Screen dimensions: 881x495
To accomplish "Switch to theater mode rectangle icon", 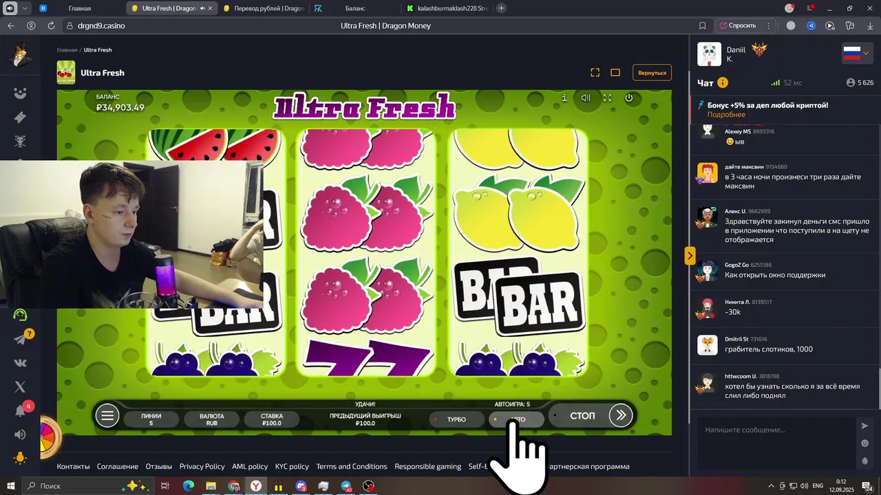I will 615,72.
